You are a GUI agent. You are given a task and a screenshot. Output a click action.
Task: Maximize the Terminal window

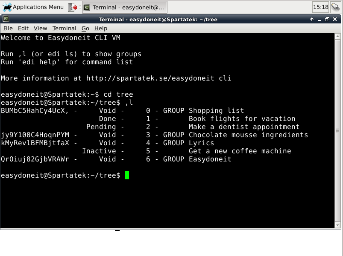click(327, 20)
